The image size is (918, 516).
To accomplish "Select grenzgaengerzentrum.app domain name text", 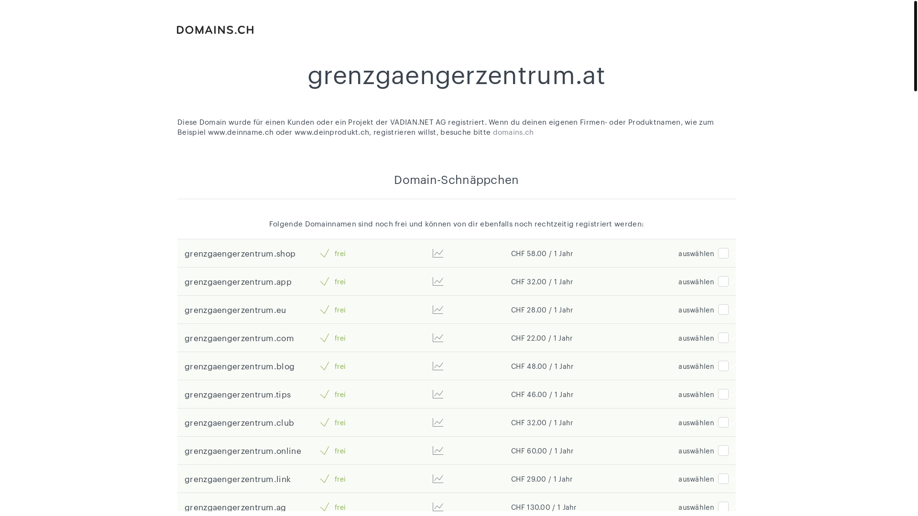I will pyautogui.click(x=238, y=282).
